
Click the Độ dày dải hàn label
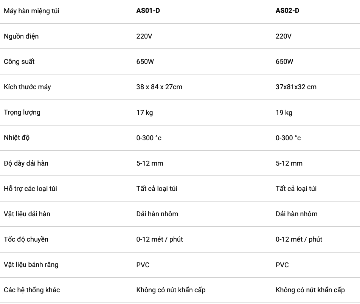pos(26,163)
